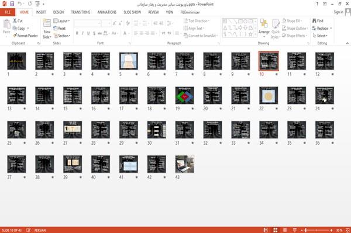Toggle right text alignment
The height and width of the screenshot is (233, 351).
[x=147, y=33]
